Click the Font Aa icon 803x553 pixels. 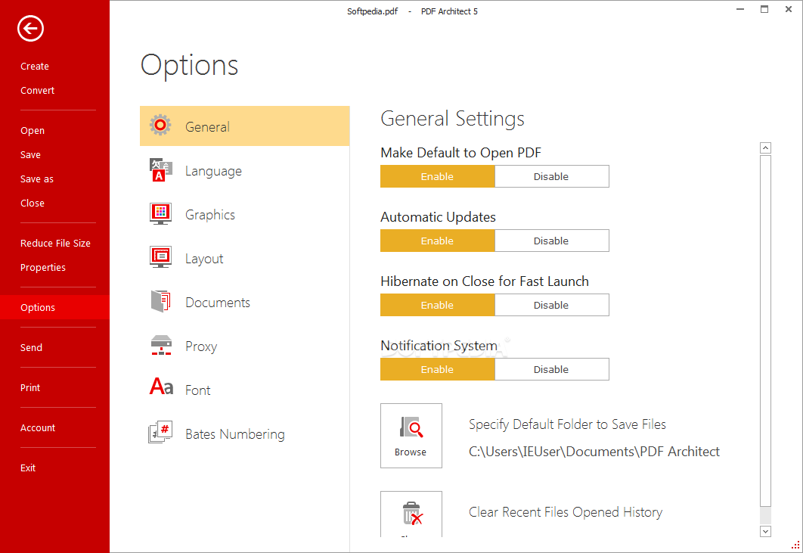point(161,387)
